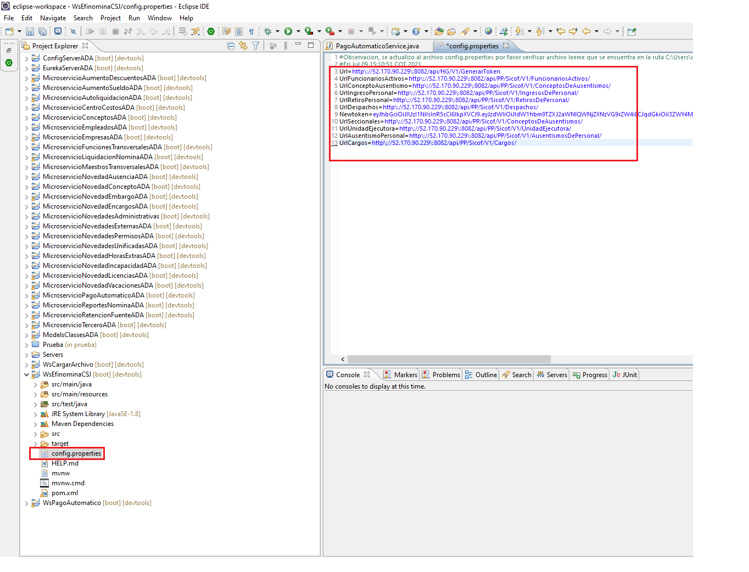Image resolution: width=749 pixels, height=572 pixels.
Task: Click Collapse All in Project Explorer
Action: click(231, 46)
